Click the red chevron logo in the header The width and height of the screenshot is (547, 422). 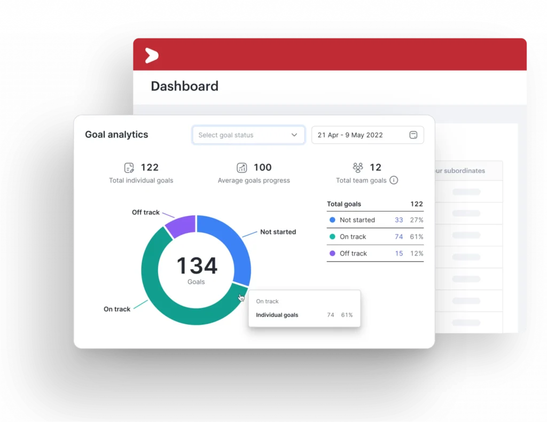click(152, 55)
